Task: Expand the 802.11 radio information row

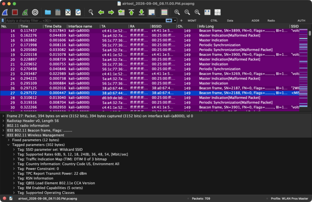Action: coord(3,126)
